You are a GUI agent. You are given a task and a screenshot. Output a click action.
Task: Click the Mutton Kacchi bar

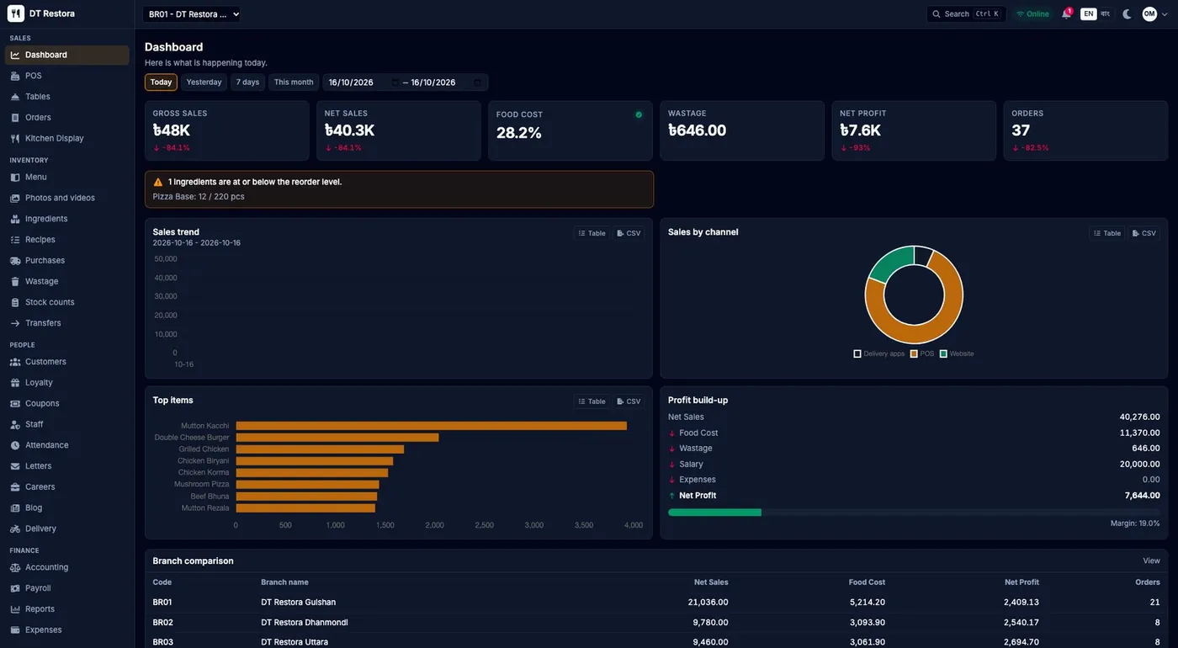[x=431, y=426]
